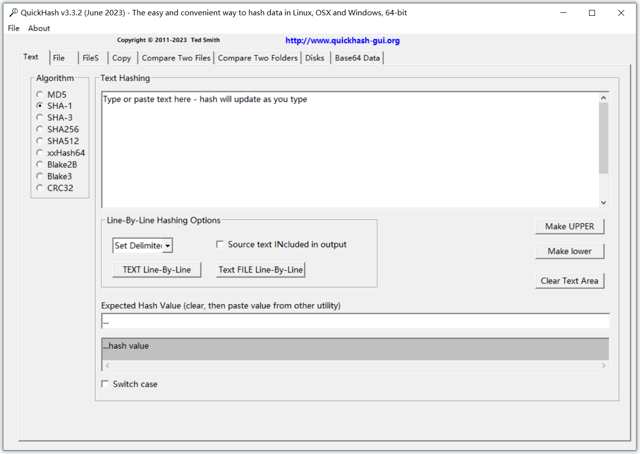Open the Base64 Data tab
640x454 pixels.
357,58
